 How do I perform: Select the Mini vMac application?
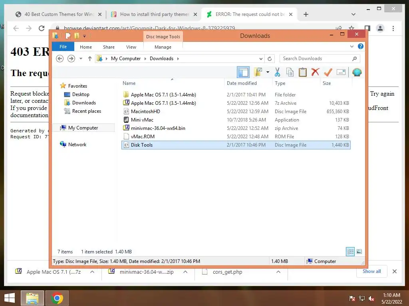236,120
